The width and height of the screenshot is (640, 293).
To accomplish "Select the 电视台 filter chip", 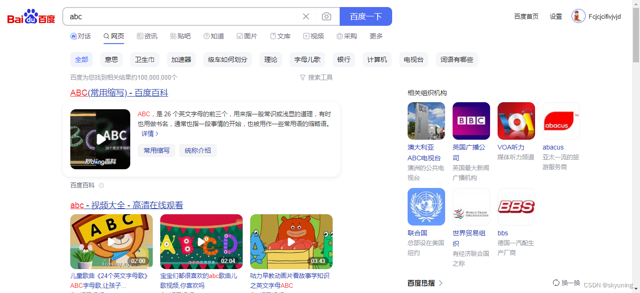I will click(414, 60).
